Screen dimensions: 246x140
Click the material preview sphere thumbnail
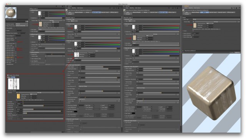11,13
